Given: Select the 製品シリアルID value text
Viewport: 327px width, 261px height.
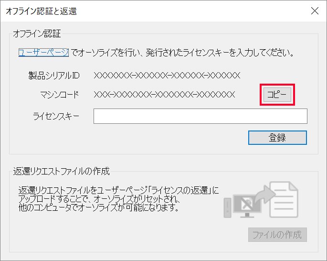Looking at the screenshot, I should click(167, 75).
